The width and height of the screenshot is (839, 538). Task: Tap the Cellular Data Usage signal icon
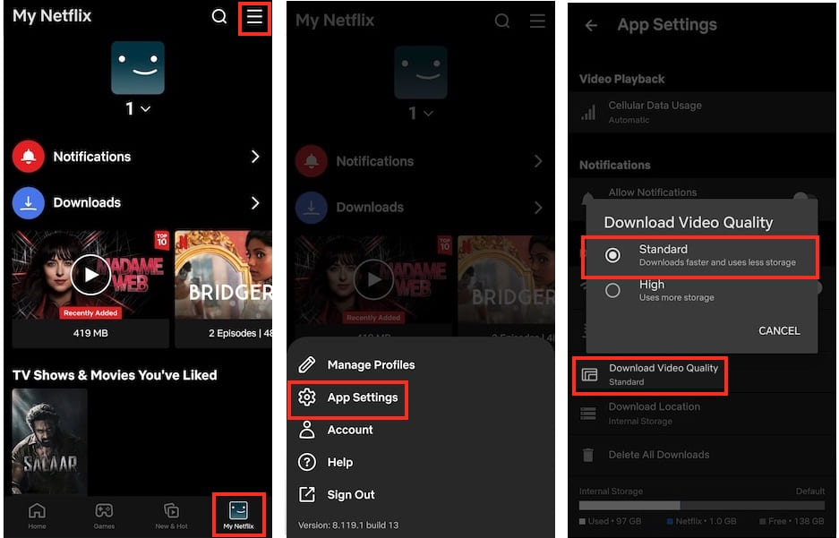pos(588,112)
